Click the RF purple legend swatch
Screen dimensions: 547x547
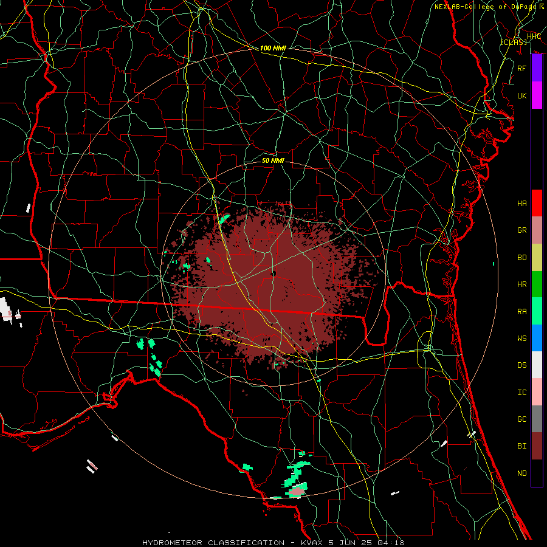point(537,68)
